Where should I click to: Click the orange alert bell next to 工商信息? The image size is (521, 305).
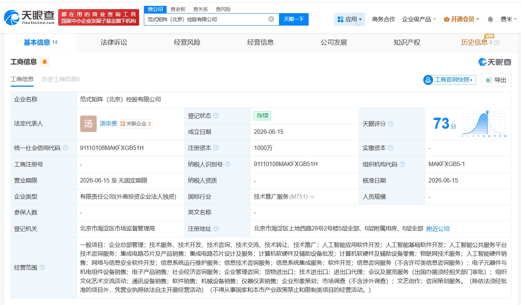[x=45, y=62]
